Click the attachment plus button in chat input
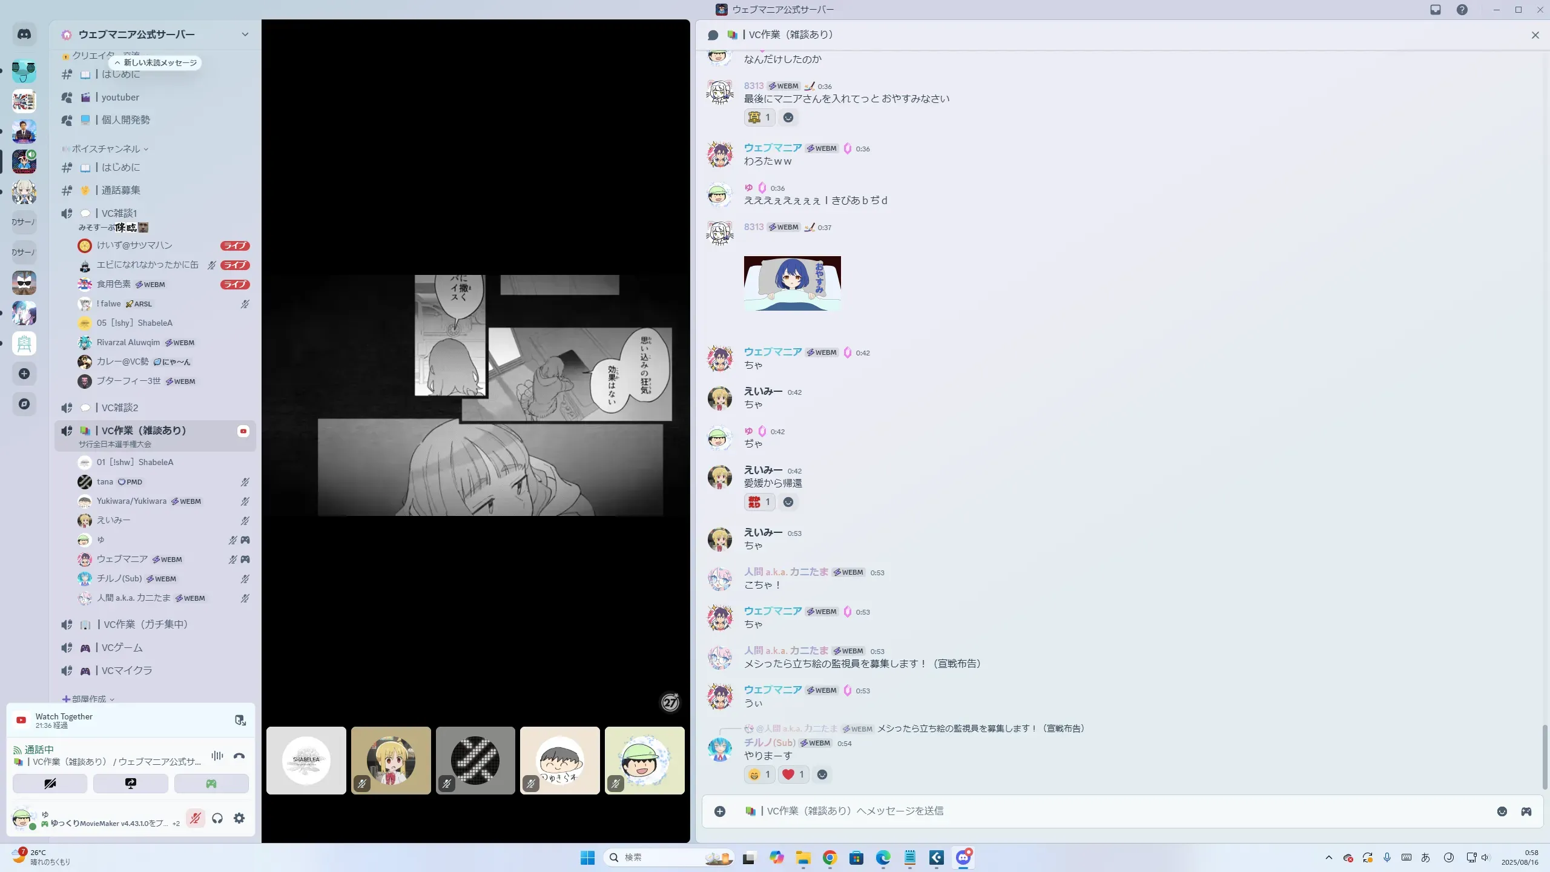This screenshot has width=1550, height=872. pos(719,811)
